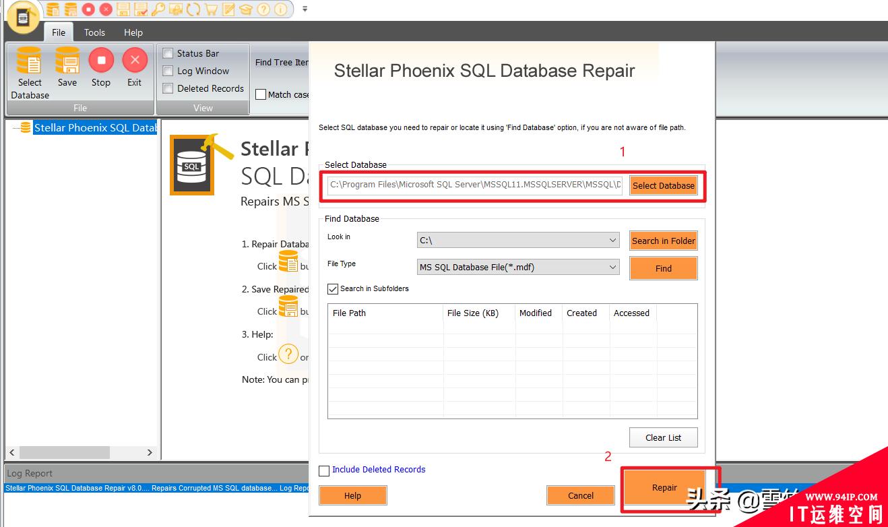Click Save in the File ribbon group
The width and height of the screenshot is (888, 527).
coord(67,67)
